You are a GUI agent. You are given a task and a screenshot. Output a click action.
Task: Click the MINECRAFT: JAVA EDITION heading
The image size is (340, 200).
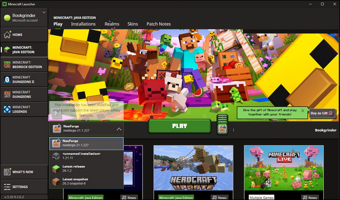coord(75,18)
